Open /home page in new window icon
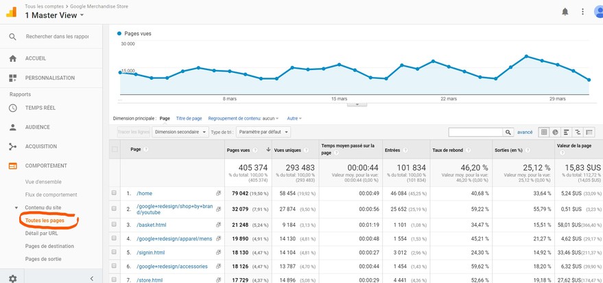 [218, 193]
